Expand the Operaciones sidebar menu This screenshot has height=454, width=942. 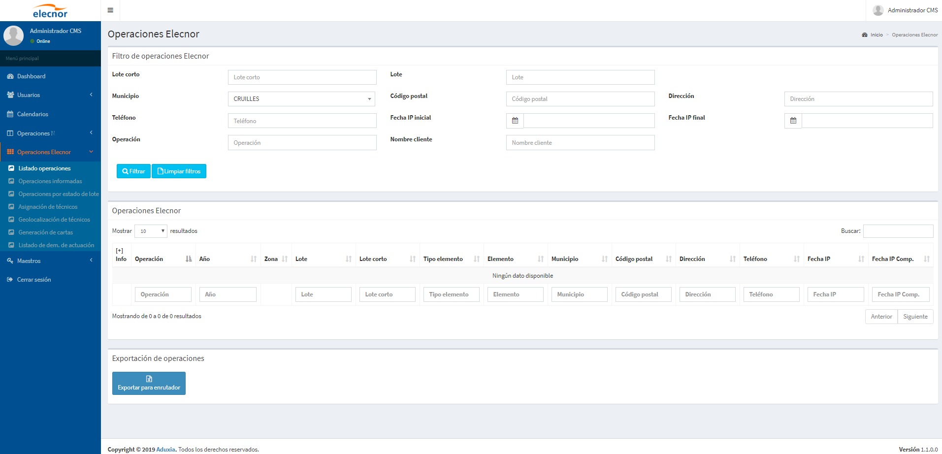click(50, 133)
